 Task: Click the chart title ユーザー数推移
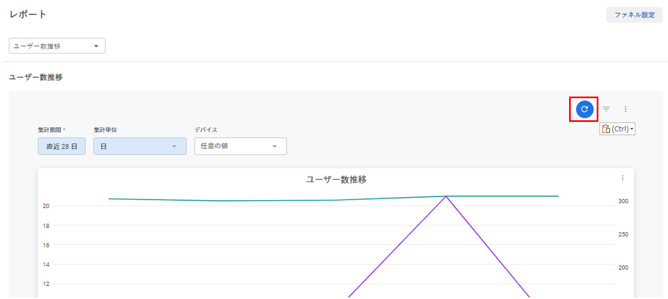point(336,179)
